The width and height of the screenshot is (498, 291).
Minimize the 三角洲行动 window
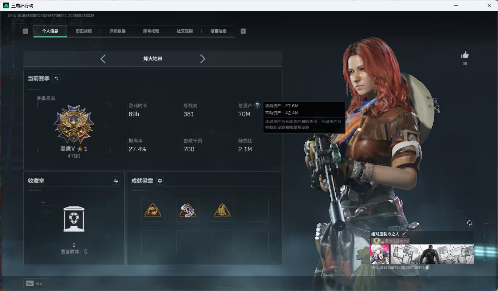pyautogui.click(x=456, y=5)
